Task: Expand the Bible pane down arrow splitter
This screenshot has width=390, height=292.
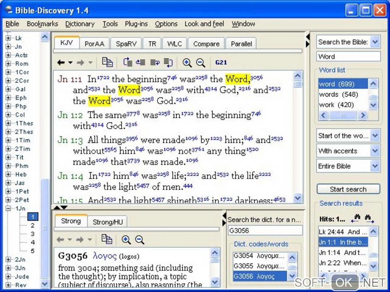Action: [64, 207]
